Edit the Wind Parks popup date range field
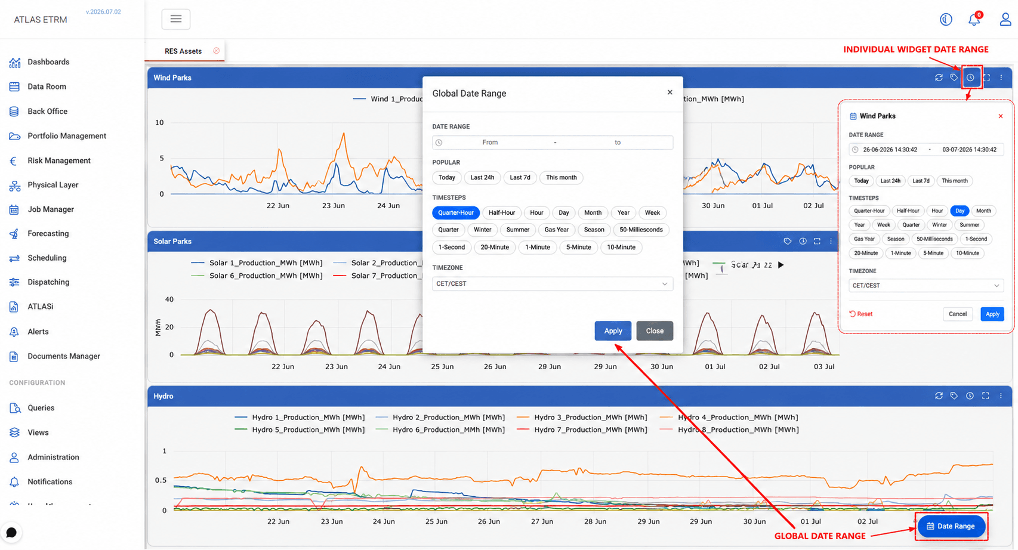Image resolution: width=1018 pixels, height=550 pixels. (x=926, y=150)
